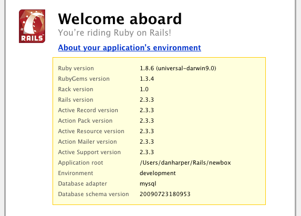Click the RubyGems version label

(x=84, y=79)
